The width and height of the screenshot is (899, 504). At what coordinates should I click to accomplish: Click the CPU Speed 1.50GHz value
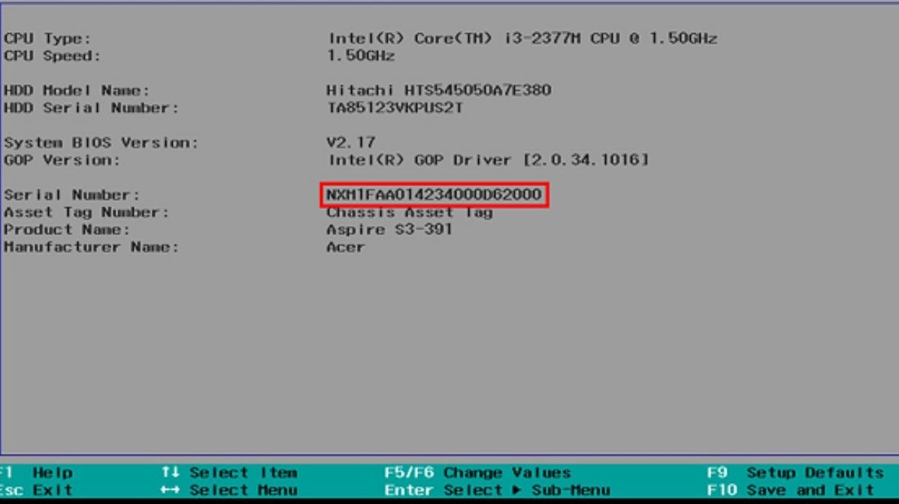(x=361, y=56)
